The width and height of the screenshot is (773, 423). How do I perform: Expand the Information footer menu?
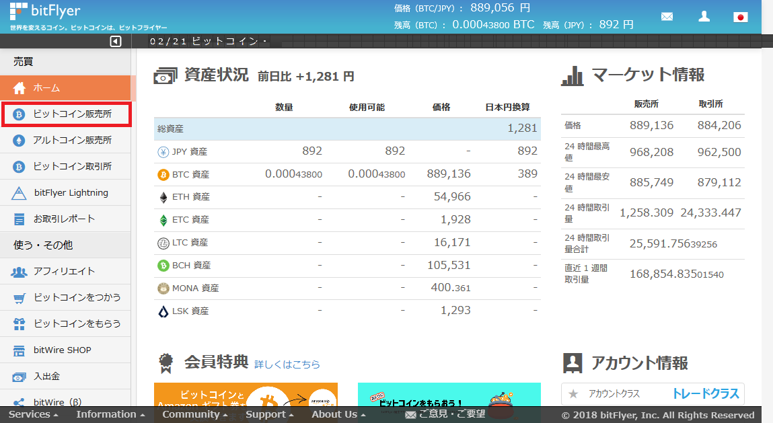pyautogui.click(x=110, y=415)
